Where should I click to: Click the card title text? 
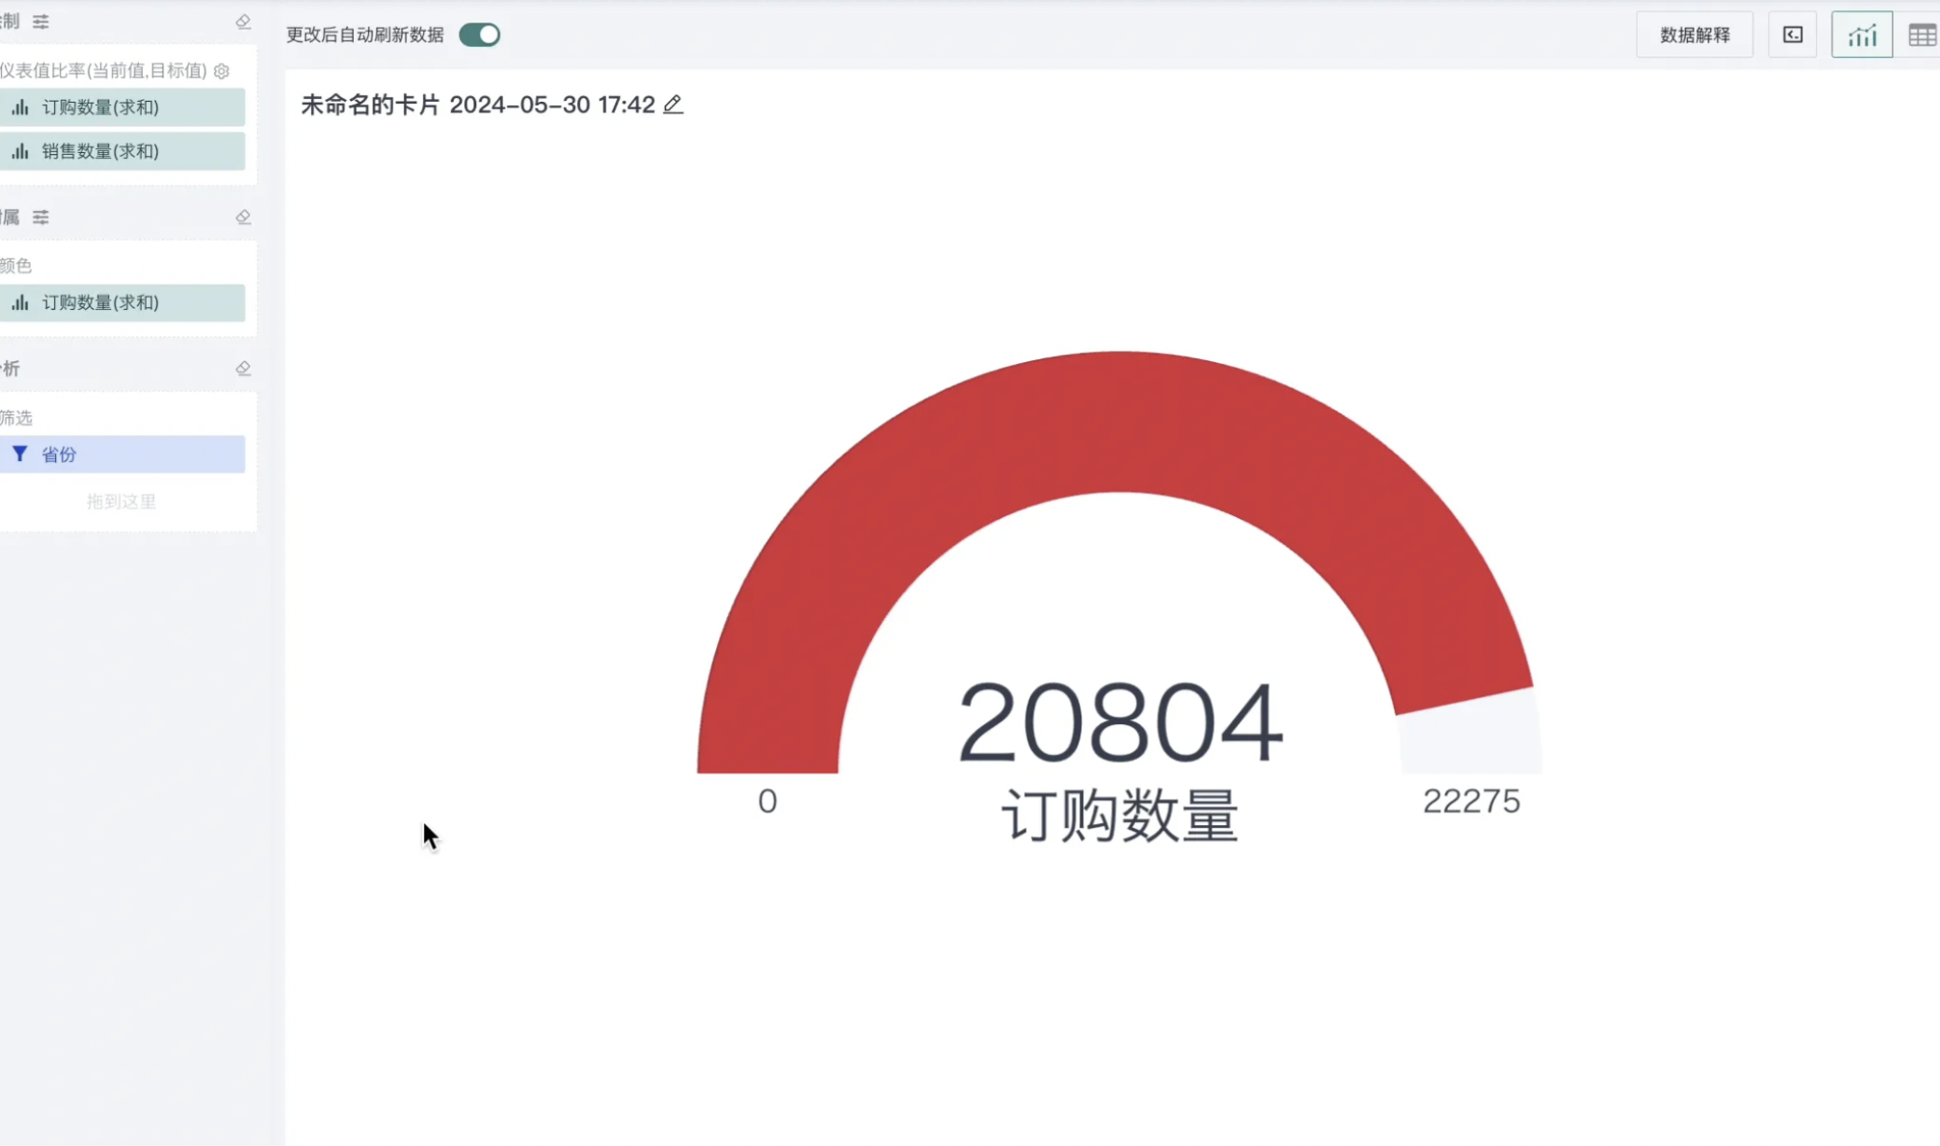point(478,105)
